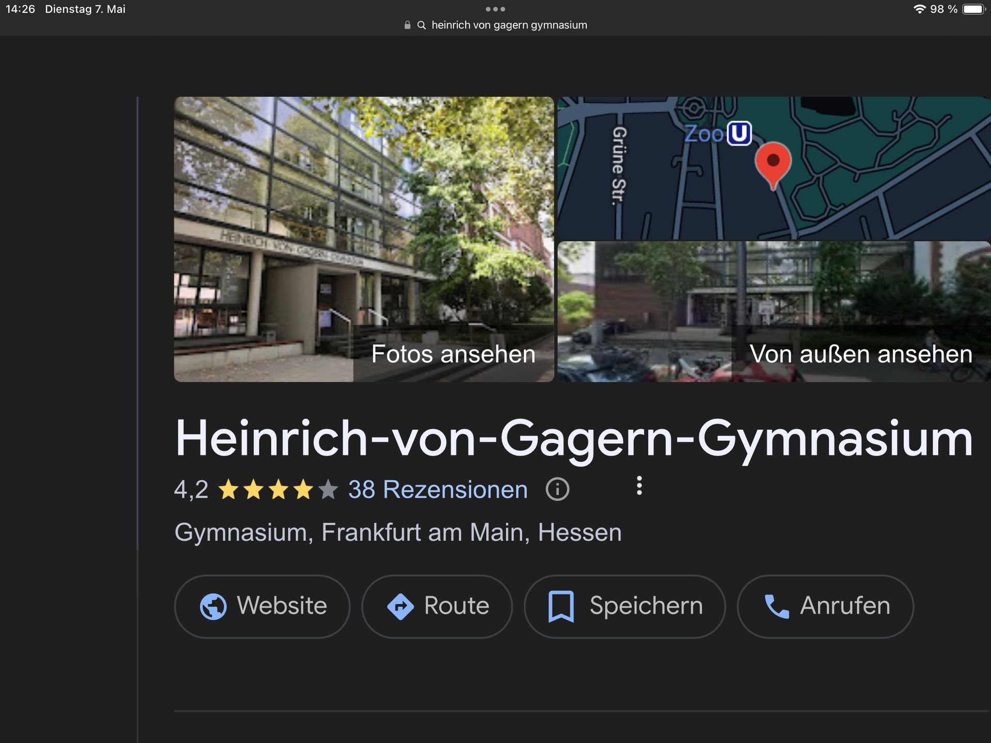Image resolution: width=991 pixels, height=743 pixels.
Task: Open Von außen ansehen street view
Action: tap(774, 312)
